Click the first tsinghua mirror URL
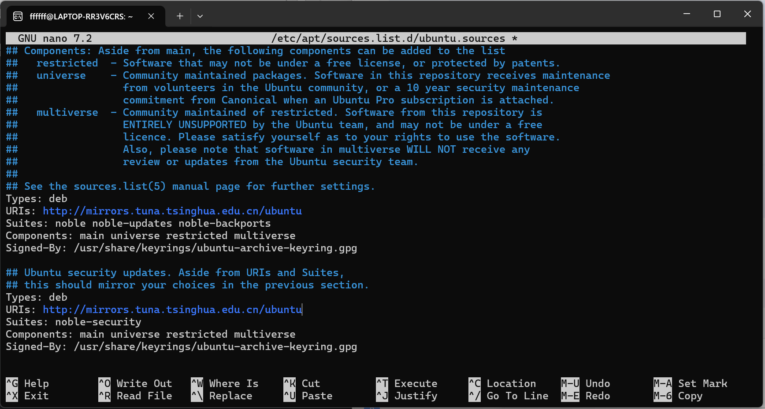The height and width of the screenshot is (409, 765). click(172, 211)
